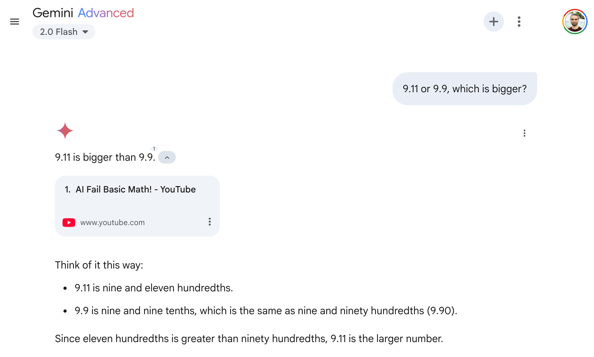Viewport: 594px width, 357px height.
Task: Collapse the sources with the chevron button
Action: [167, 158]
